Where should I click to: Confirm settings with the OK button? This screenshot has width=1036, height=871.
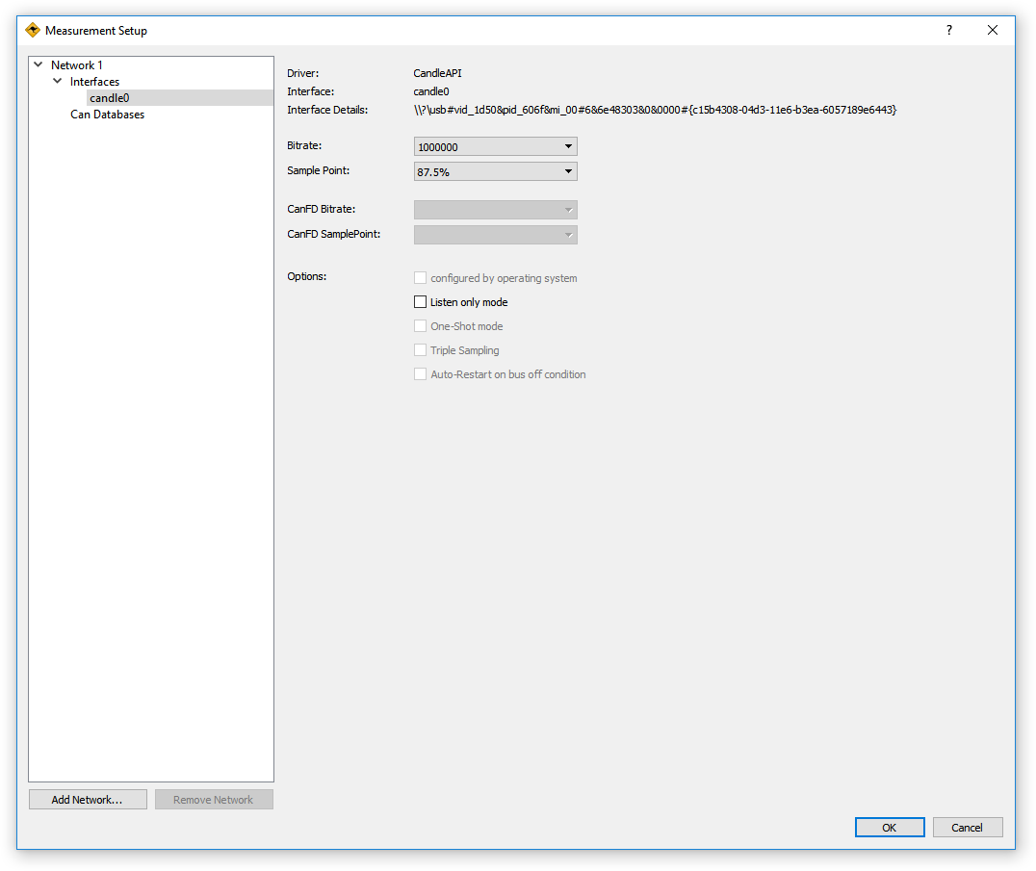point(889,828)
